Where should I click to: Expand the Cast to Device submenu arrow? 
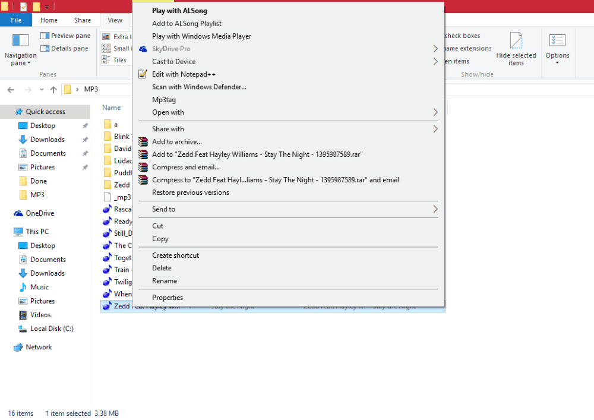point(435,61)
